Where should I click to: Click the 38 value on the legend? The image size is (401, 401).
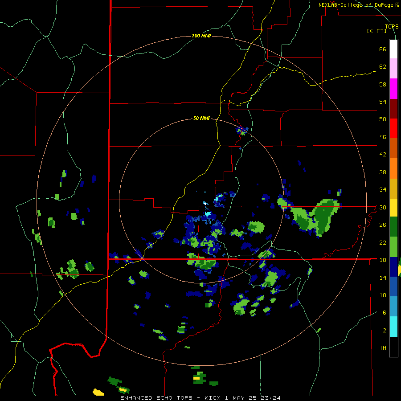tap(383, 172)
